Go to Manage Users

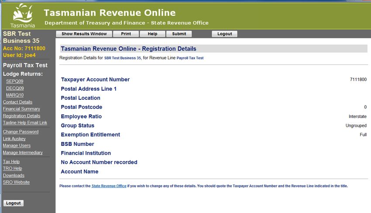(x=17, y=145)
